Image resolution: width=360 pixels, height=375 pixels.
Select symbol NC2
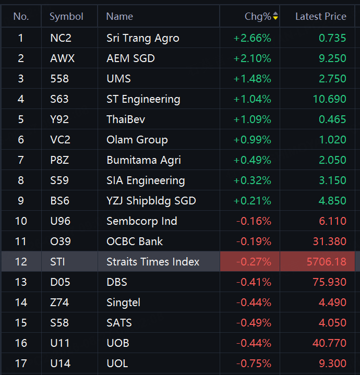(61, 38)
